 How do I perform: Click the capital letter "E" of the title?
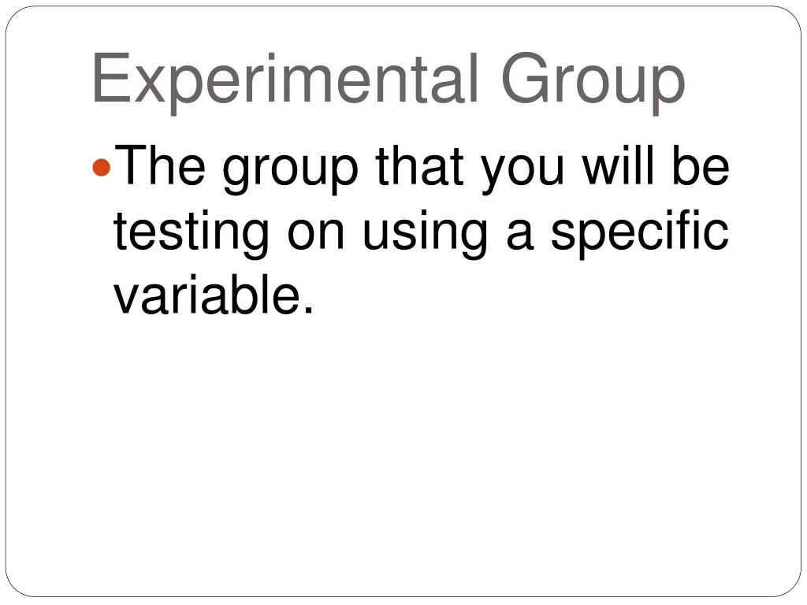110,78
